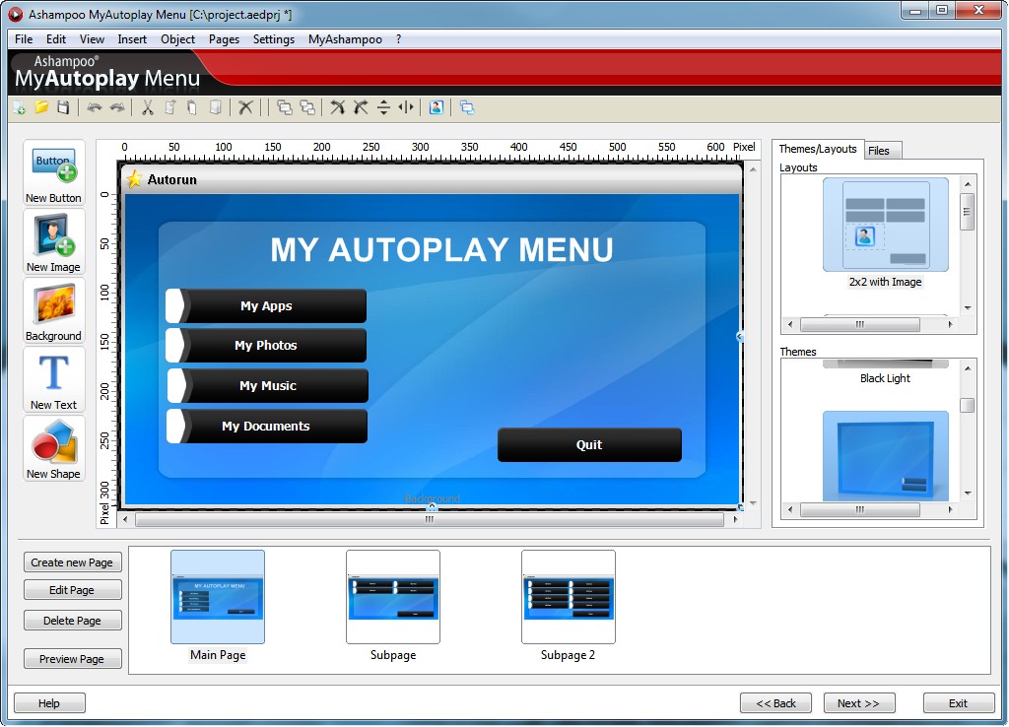
Task: Select the New Image tool
Action: pyautogui.click(x=53, y=241)
